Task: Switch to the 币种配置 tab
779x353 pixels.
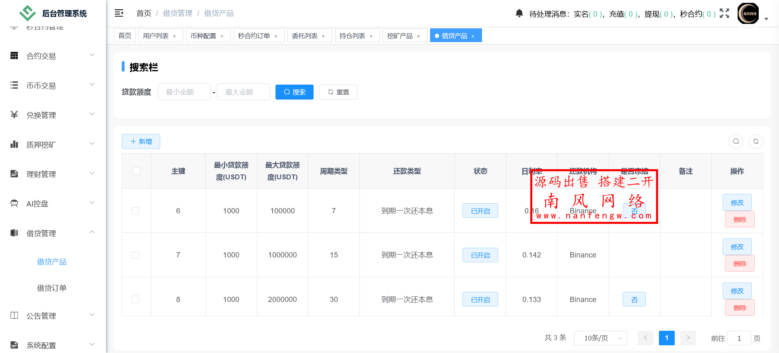Action: coord(203,36)
